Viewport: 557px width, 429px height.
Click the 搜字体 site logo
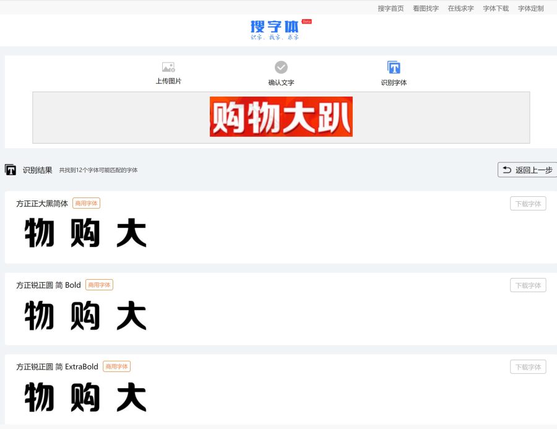pyautogui.click(x=275, y=28)
